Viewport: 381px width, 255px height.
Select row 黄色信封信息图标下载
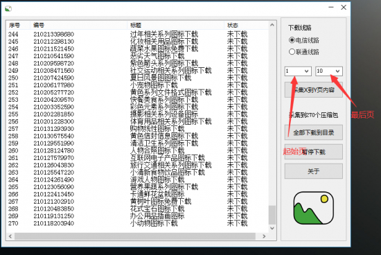138,136
